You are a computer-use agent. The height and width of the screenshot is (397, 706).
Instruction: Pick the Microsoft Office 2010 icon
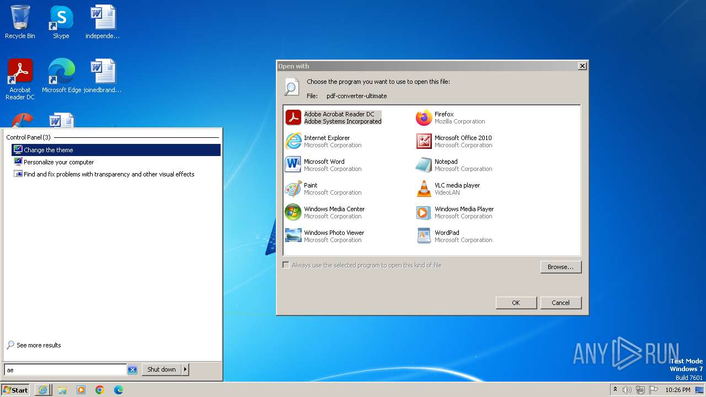tap(424, 141)
